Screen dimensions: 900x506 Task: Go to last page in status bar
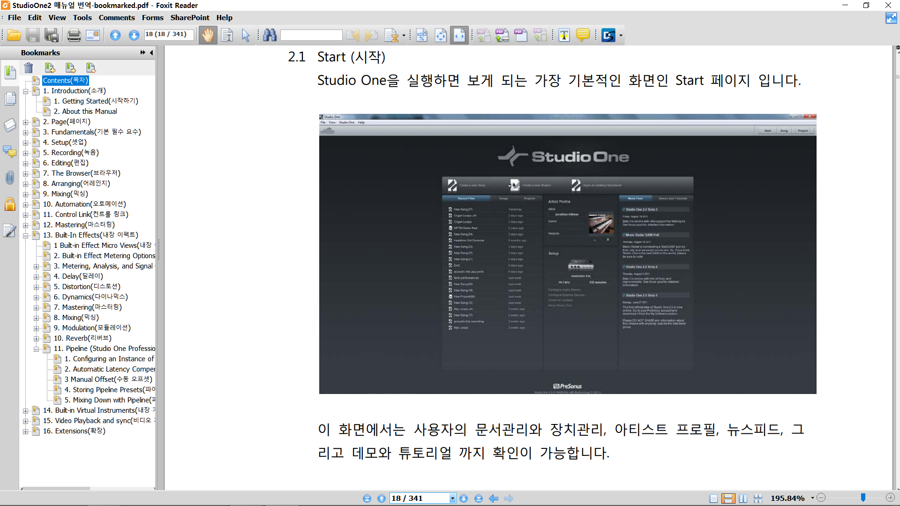pos(479,499)
